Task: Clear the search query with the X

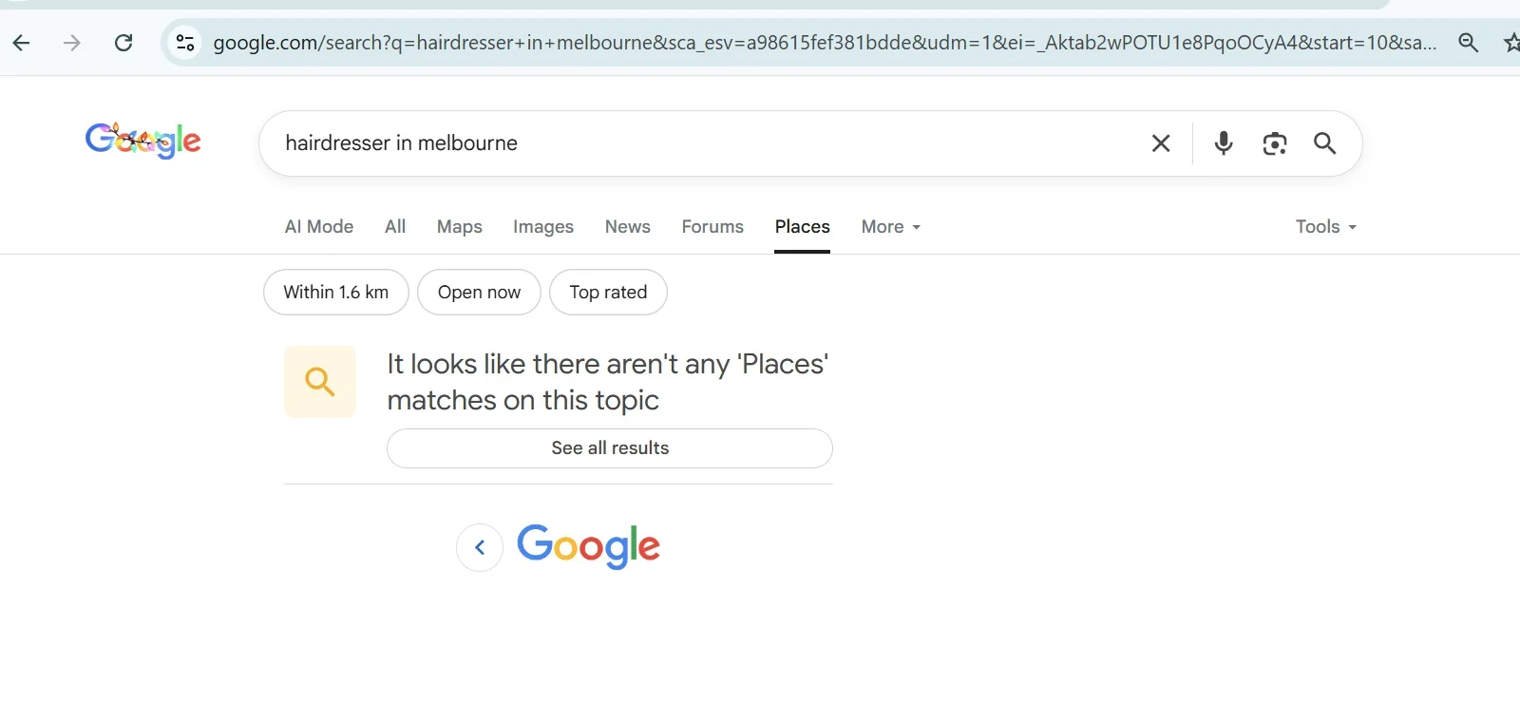Action: pyautogui.click(x=1161, y=143)
